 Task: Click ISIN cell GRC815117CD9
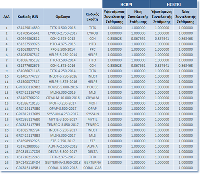28,152
